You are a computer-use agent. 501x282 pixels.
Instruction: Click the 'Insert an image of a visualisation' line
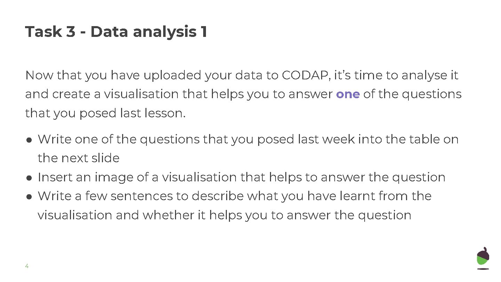(241, 177)
